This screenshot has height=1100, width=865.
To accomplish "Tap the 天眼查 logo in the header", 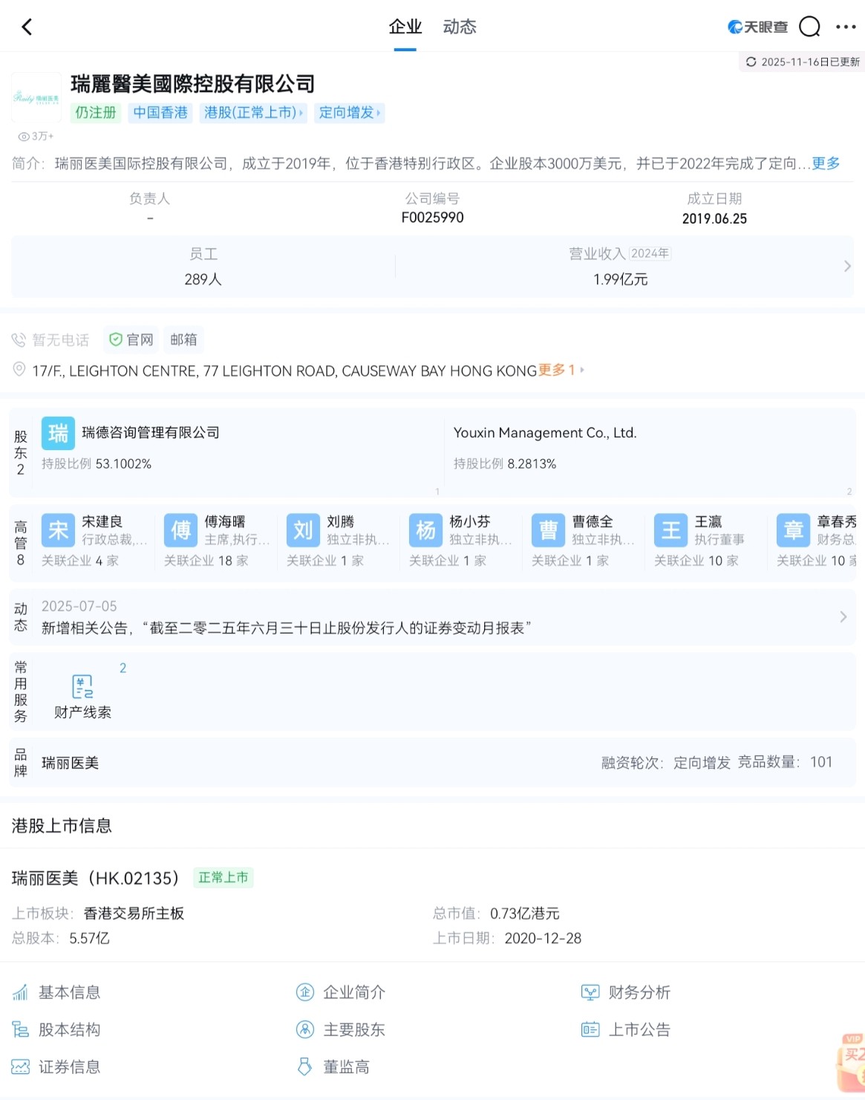I will coord(757,26).
